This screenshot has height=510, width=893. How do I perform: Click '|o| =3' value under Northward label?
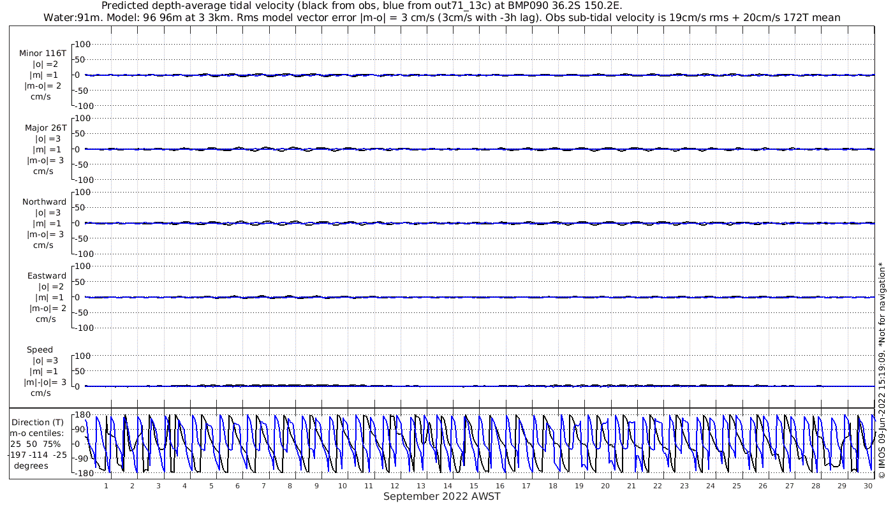tap(48, 213)
